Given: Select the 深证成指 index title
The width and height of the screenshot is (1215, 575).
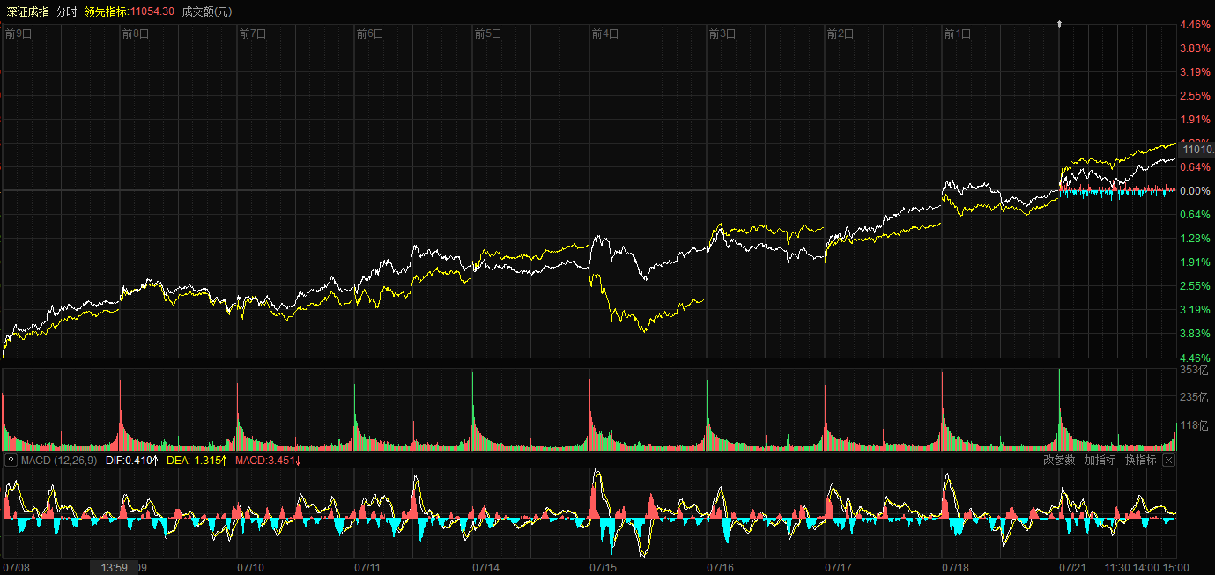Looking at the screenshot, I should (x=26, y=11).
